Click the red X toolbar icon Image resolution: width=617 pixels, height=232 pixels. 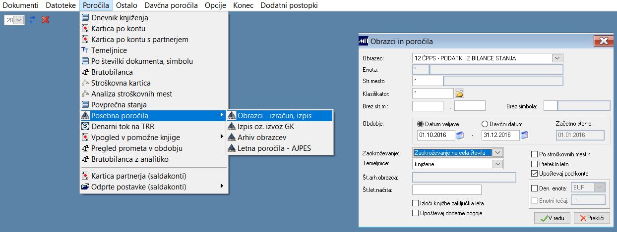click(x=46, y=20)
